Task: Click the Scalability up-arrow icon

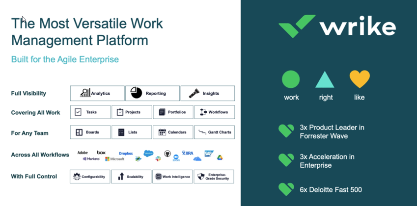Action: [x=121, y=176]
